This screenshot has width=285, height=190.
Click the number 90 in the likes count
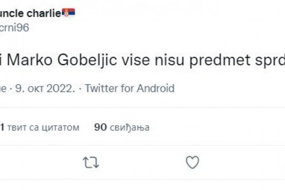[101, 127]
